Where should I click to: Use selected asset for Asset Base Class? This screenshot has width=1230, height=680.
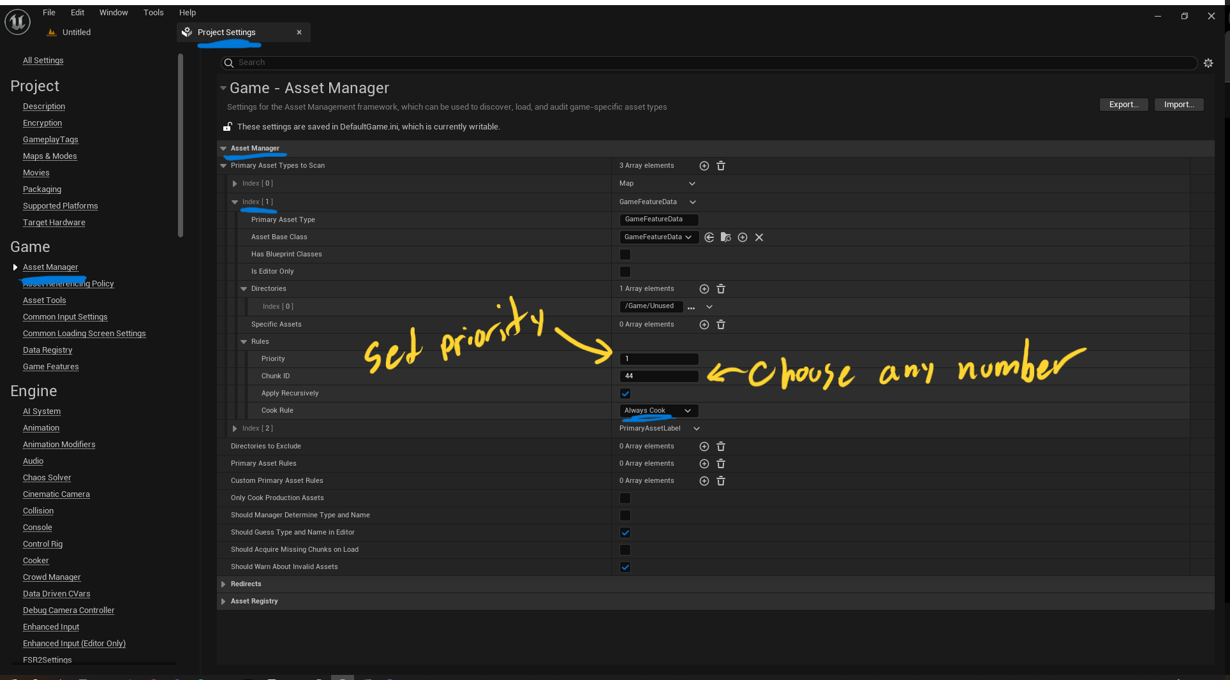(709, 237)
